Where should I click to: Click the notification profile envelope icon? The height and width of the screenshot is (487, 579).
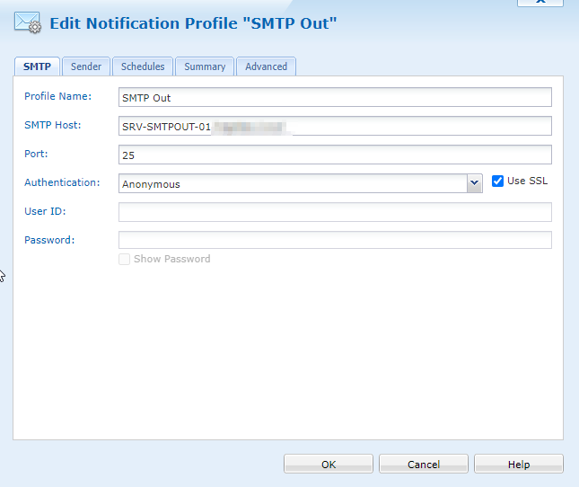(28, 21)
